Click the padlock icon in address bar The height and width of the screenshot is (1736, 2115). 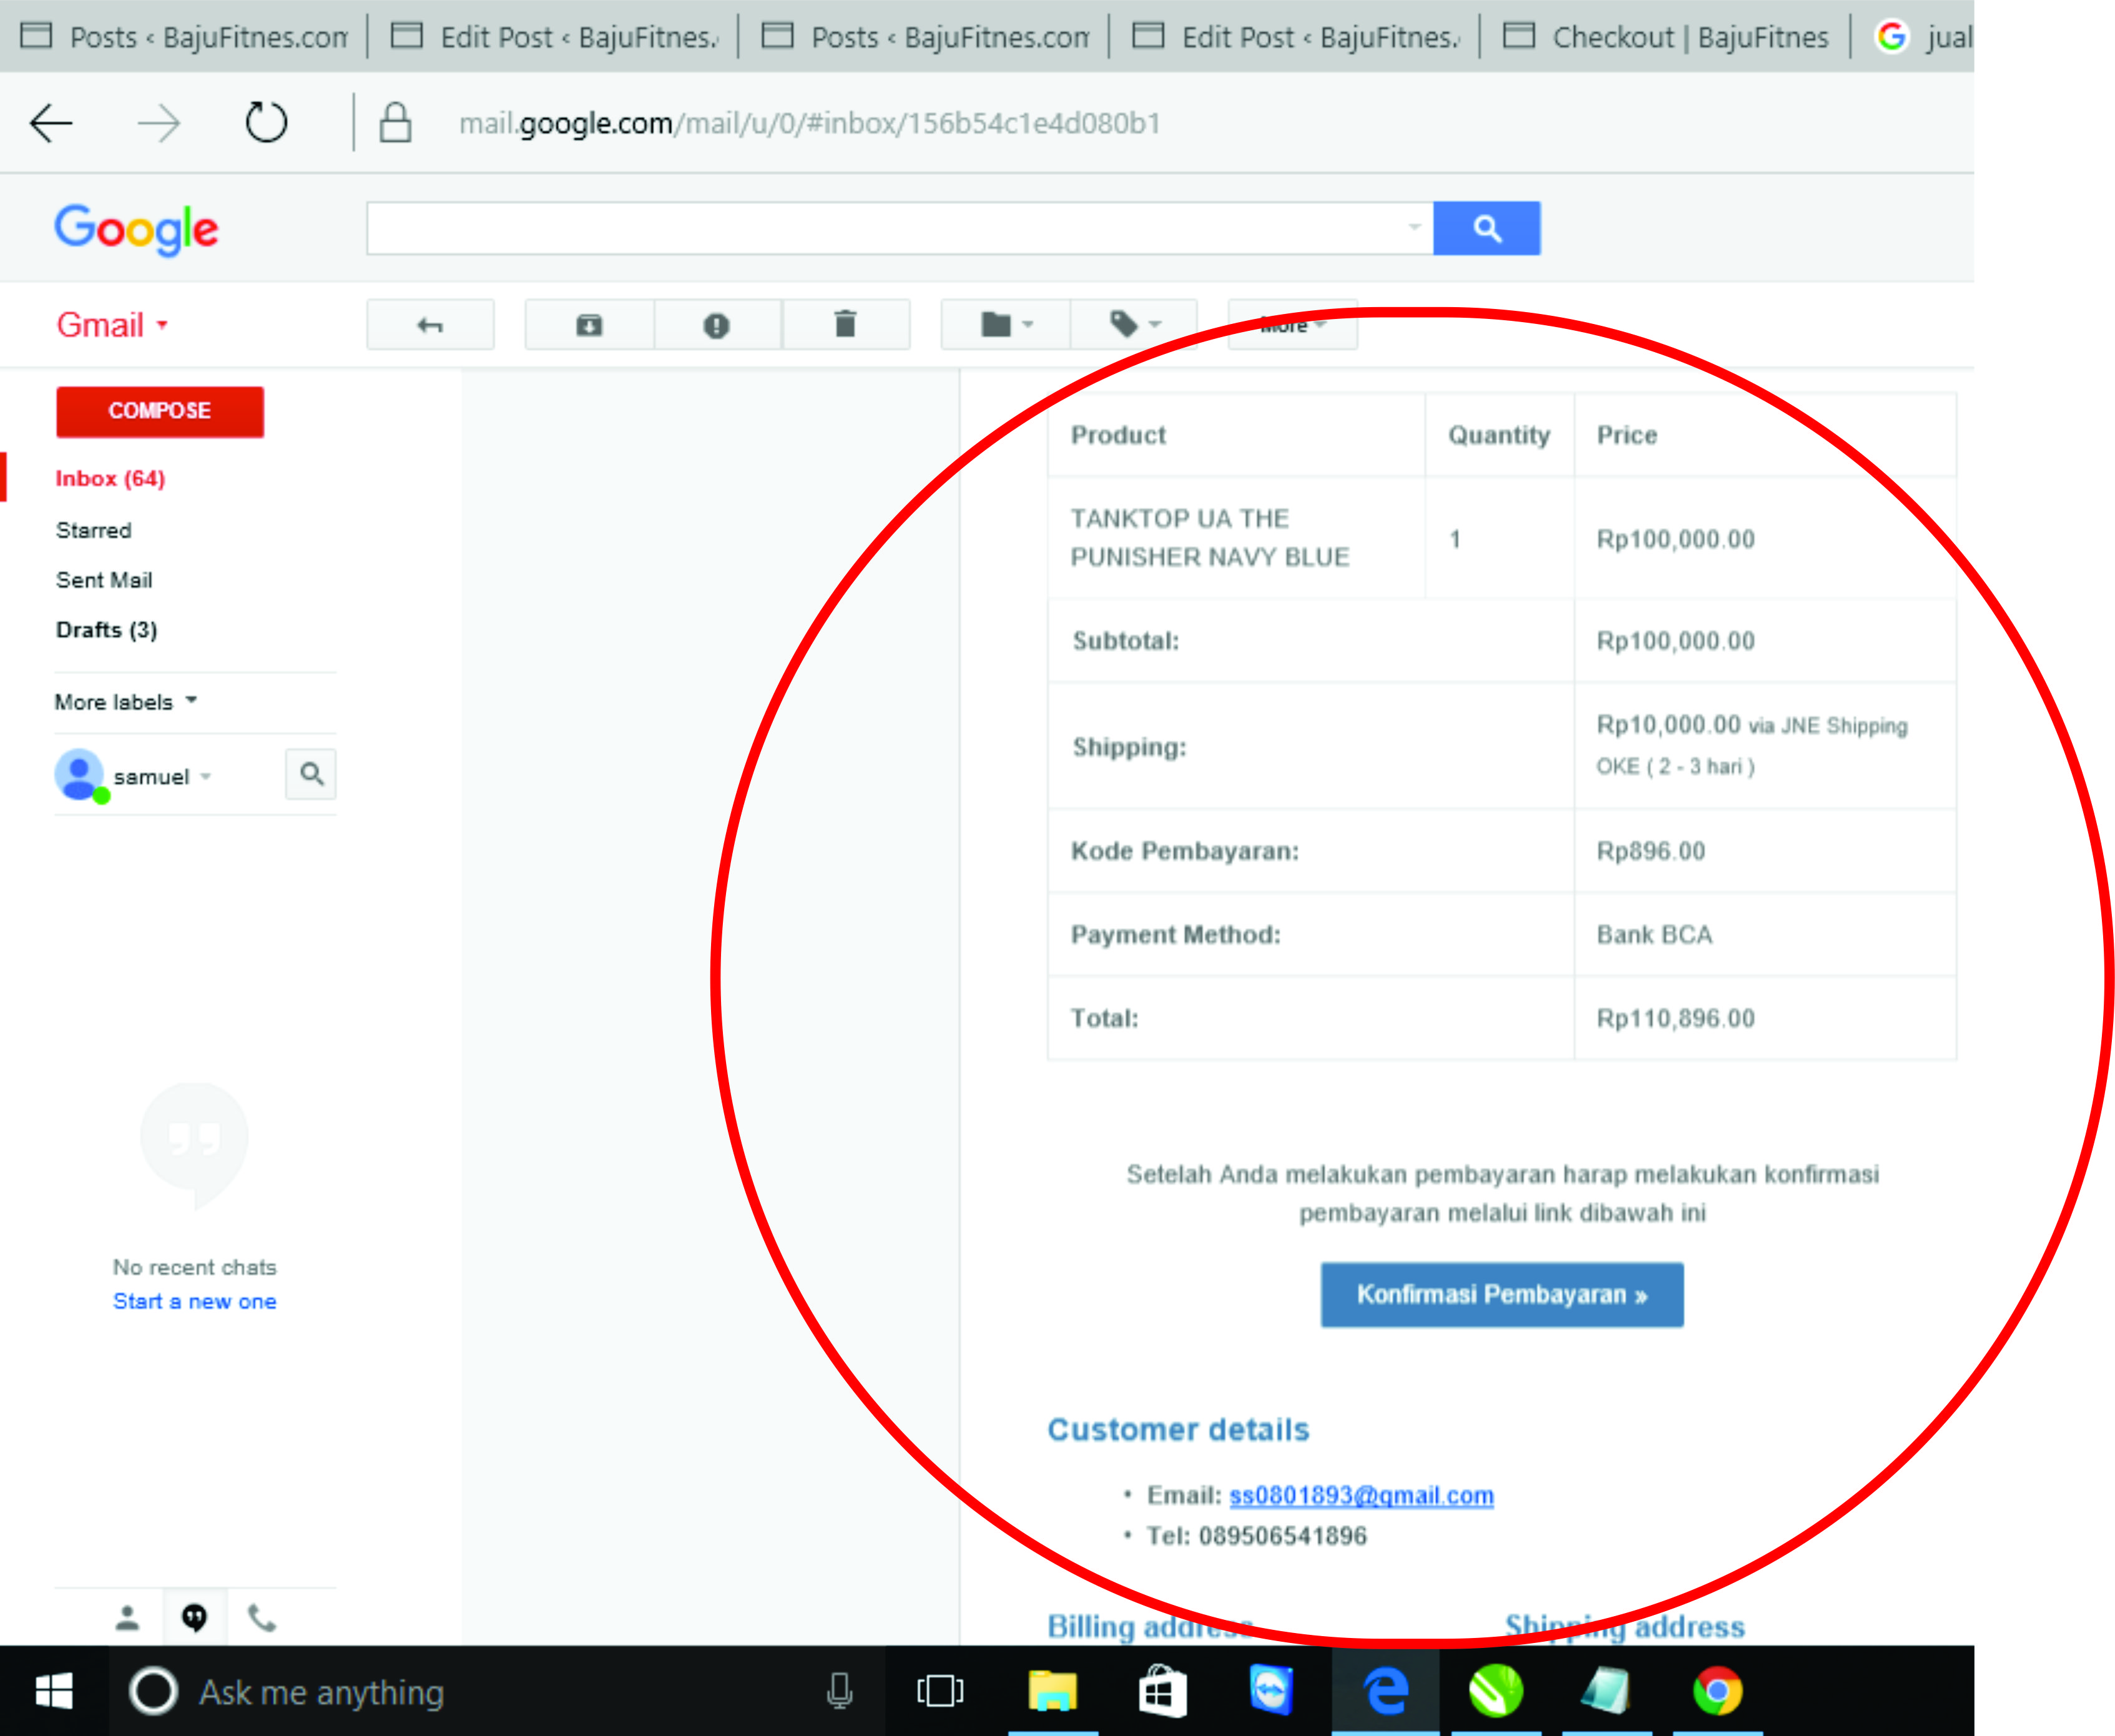click(x=395, y=123)
